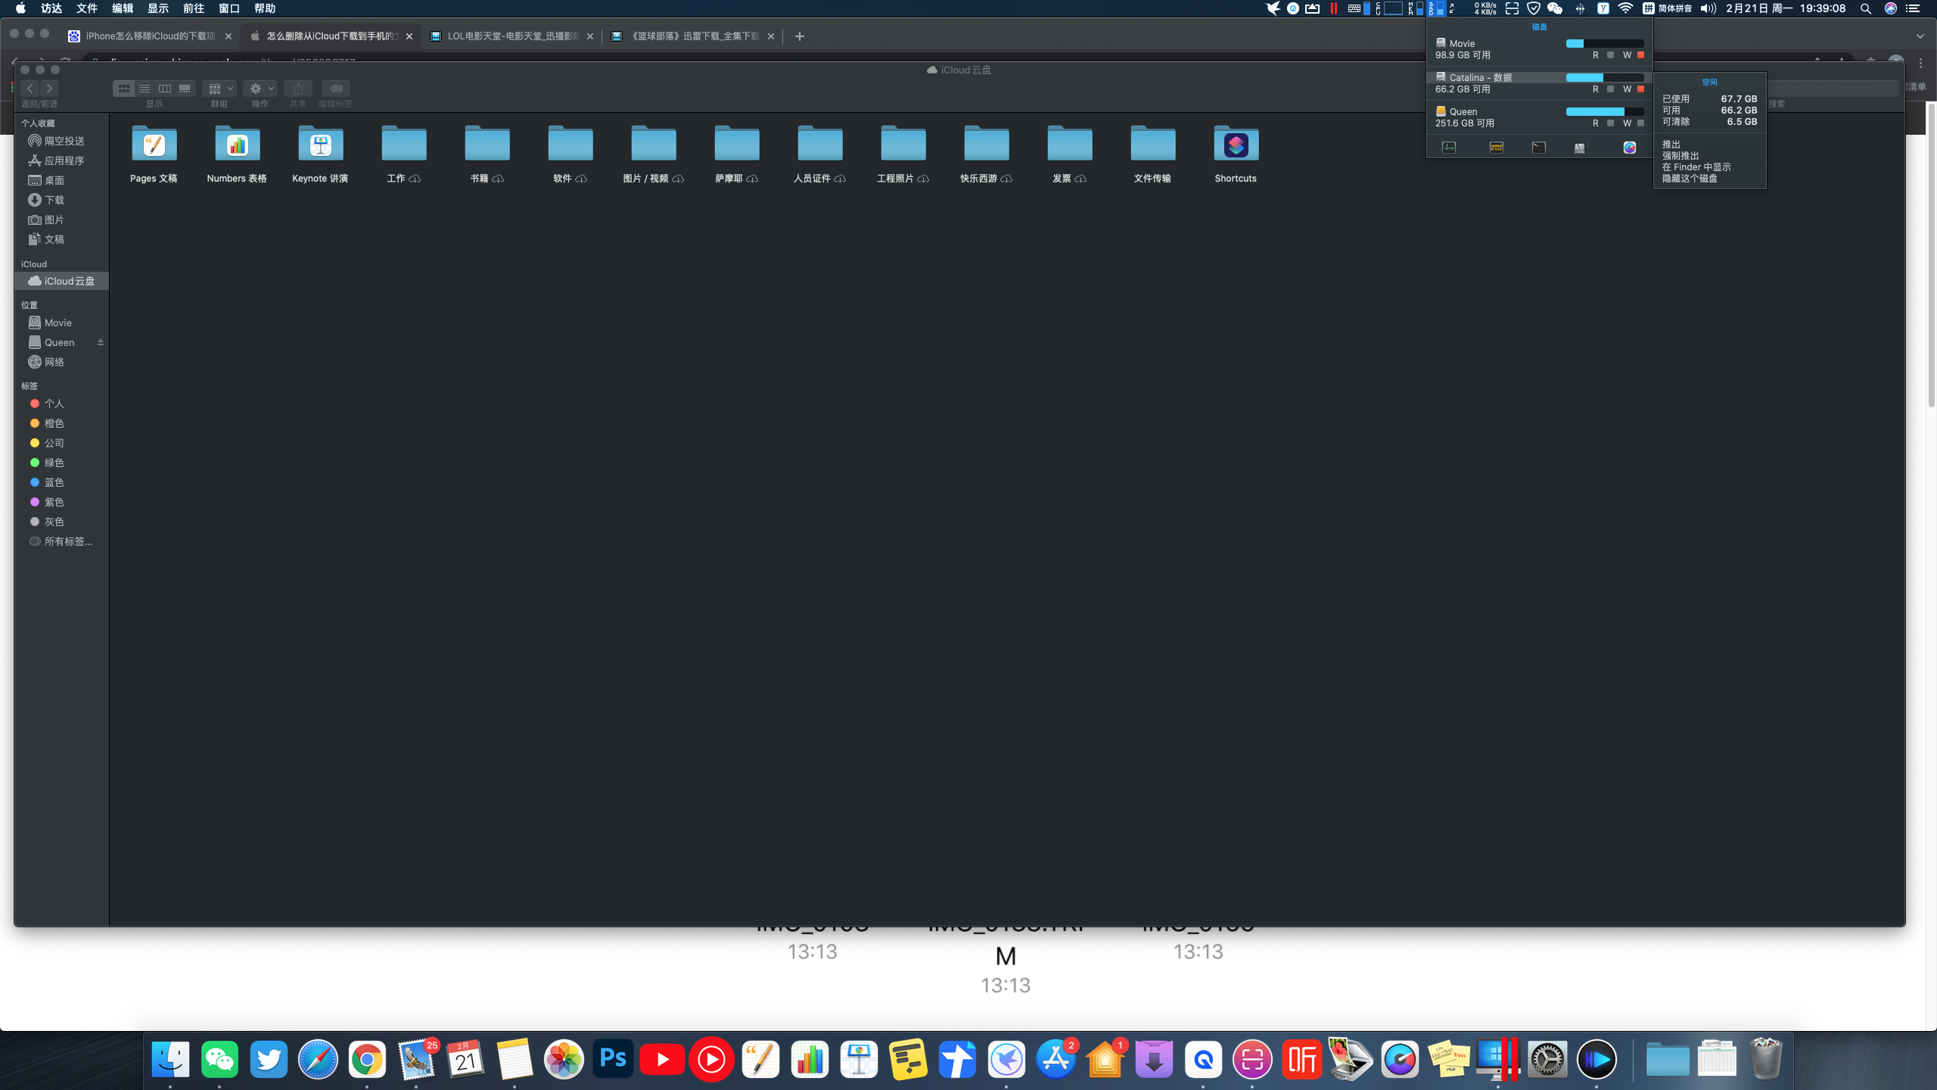Download the 工作 folder from iCloud

415,179
